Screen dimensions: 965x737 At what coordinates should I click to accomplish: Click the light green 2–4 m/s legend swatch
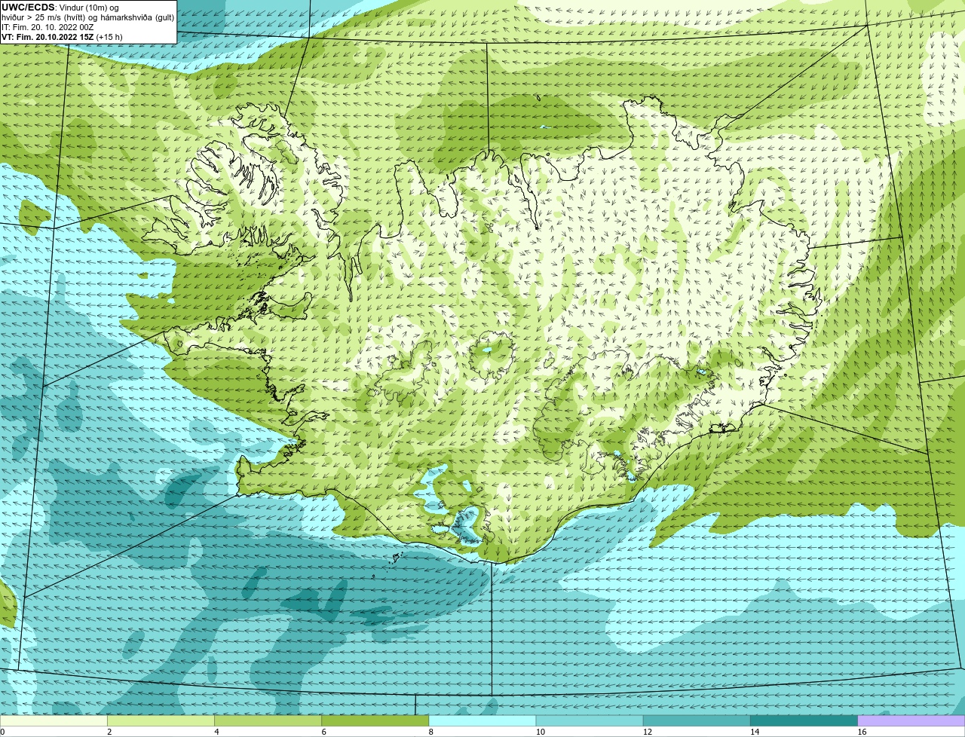161,721
